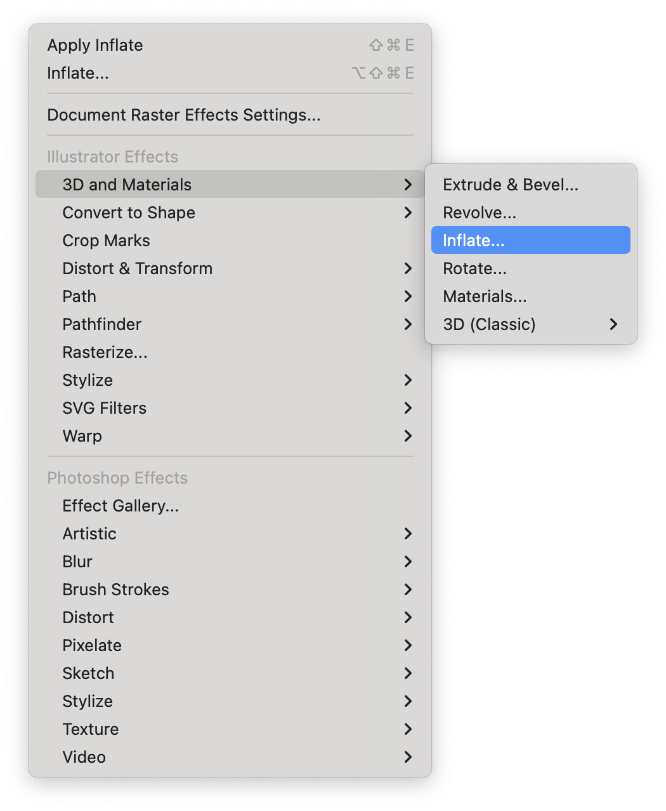This screenshot has height=811, width=666.
Task: Expand the Brush Strokes chevron
Action: tap(408, 590)
